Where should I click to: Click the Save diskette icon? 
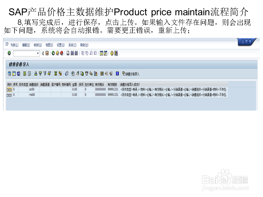coord(47,53)
